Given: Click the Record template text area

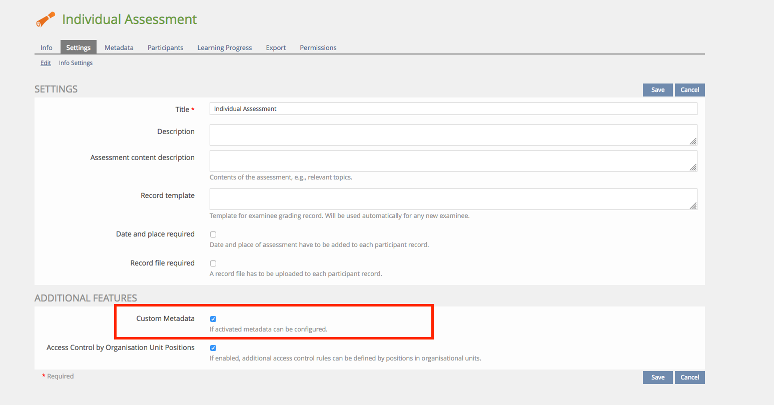Looking at the screenshot, I should point(450,199).
